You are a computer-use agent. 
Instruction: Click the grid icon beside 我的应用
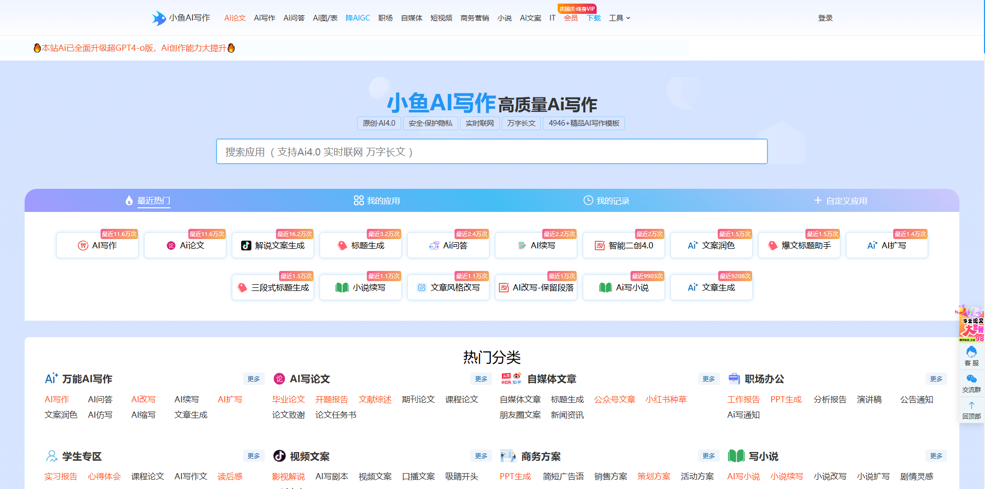(x=359, y=200)
